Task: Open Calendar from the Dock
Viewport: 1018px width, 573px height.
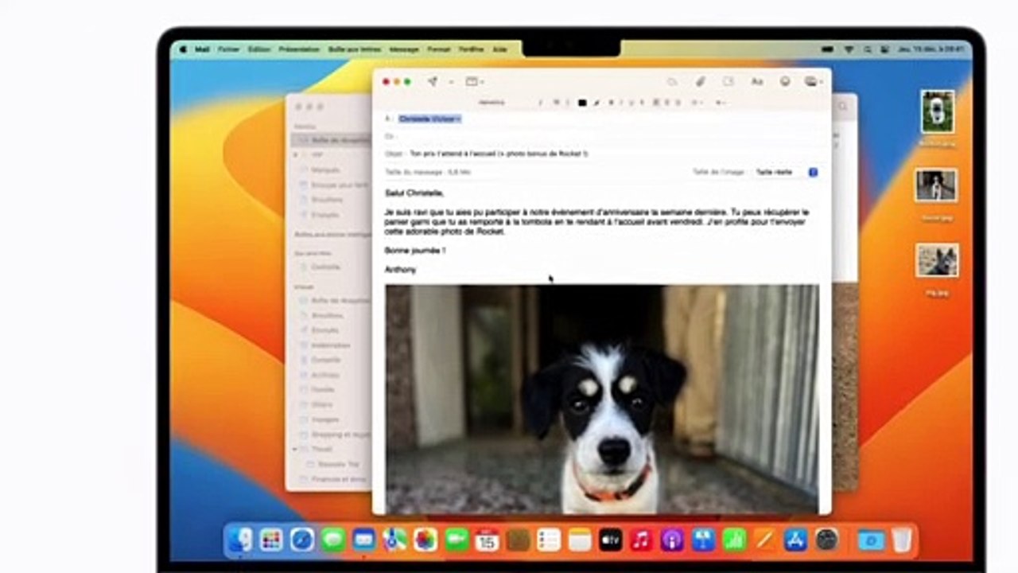Action: (x=487, y=540)
